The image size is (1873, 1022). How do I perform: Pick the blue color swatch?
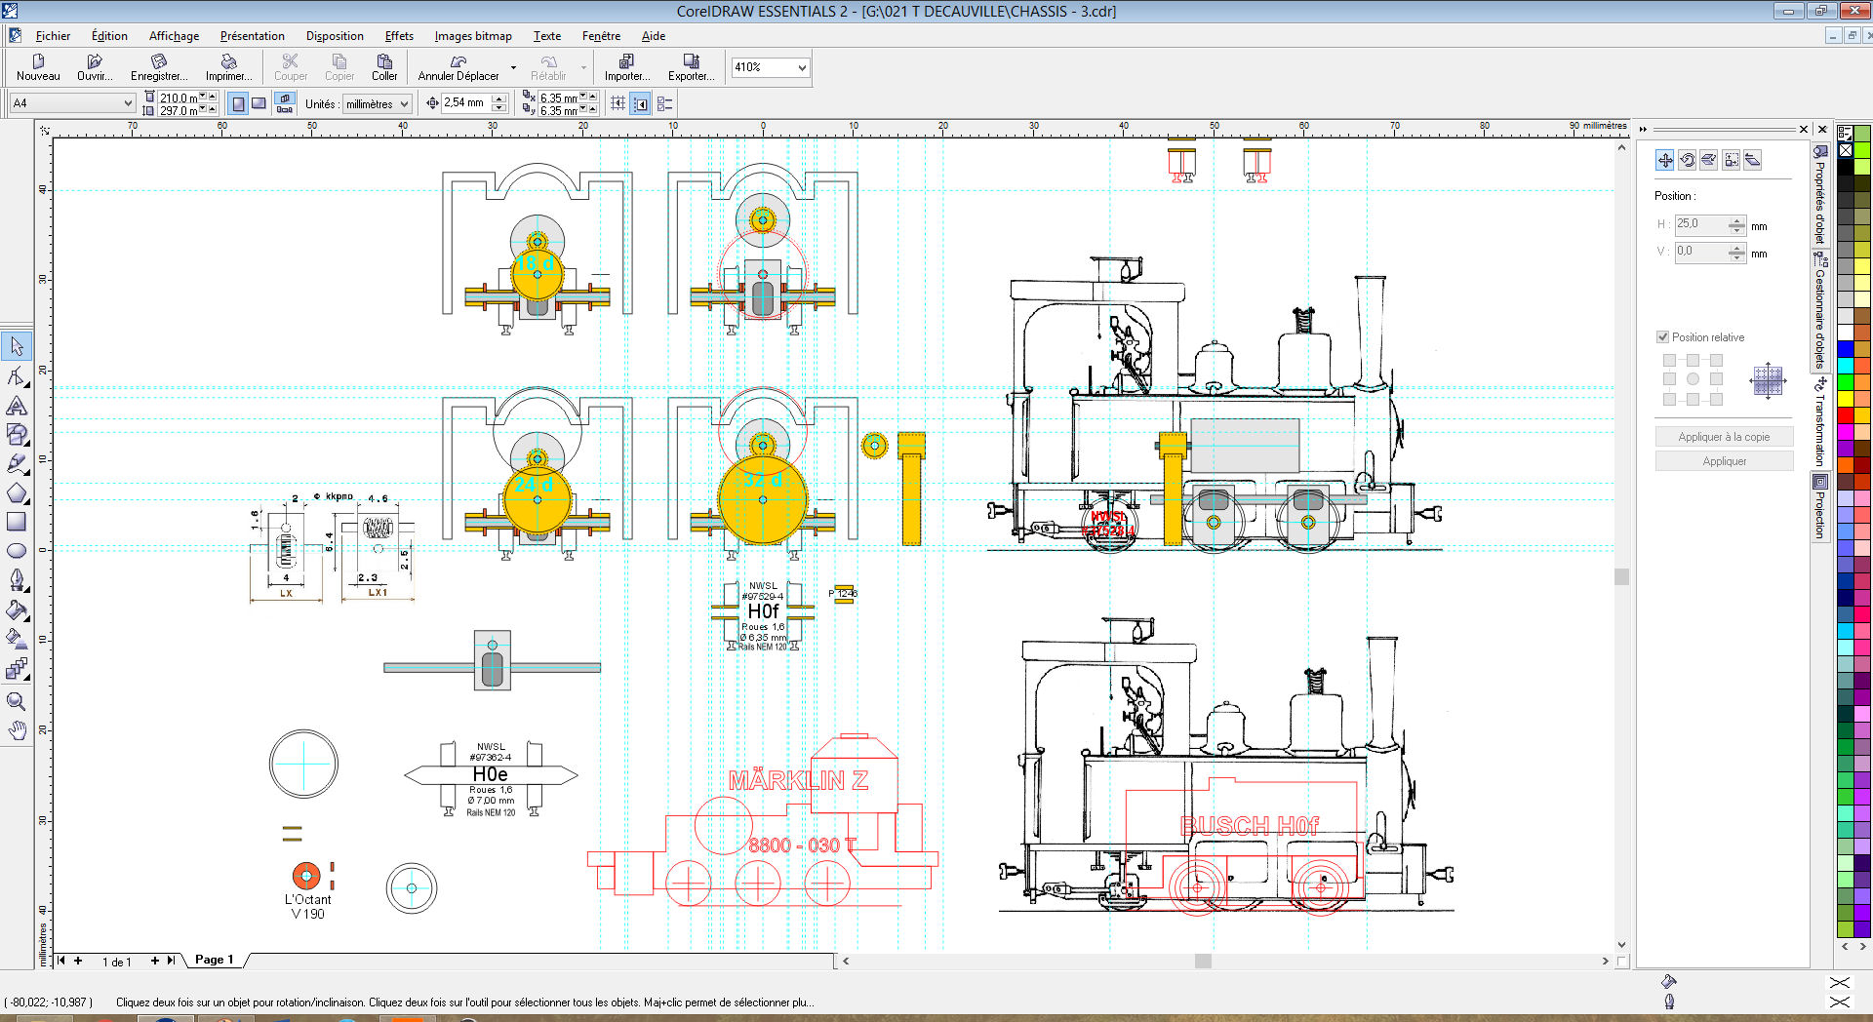pyautogui.click(x=1846, y=349)
